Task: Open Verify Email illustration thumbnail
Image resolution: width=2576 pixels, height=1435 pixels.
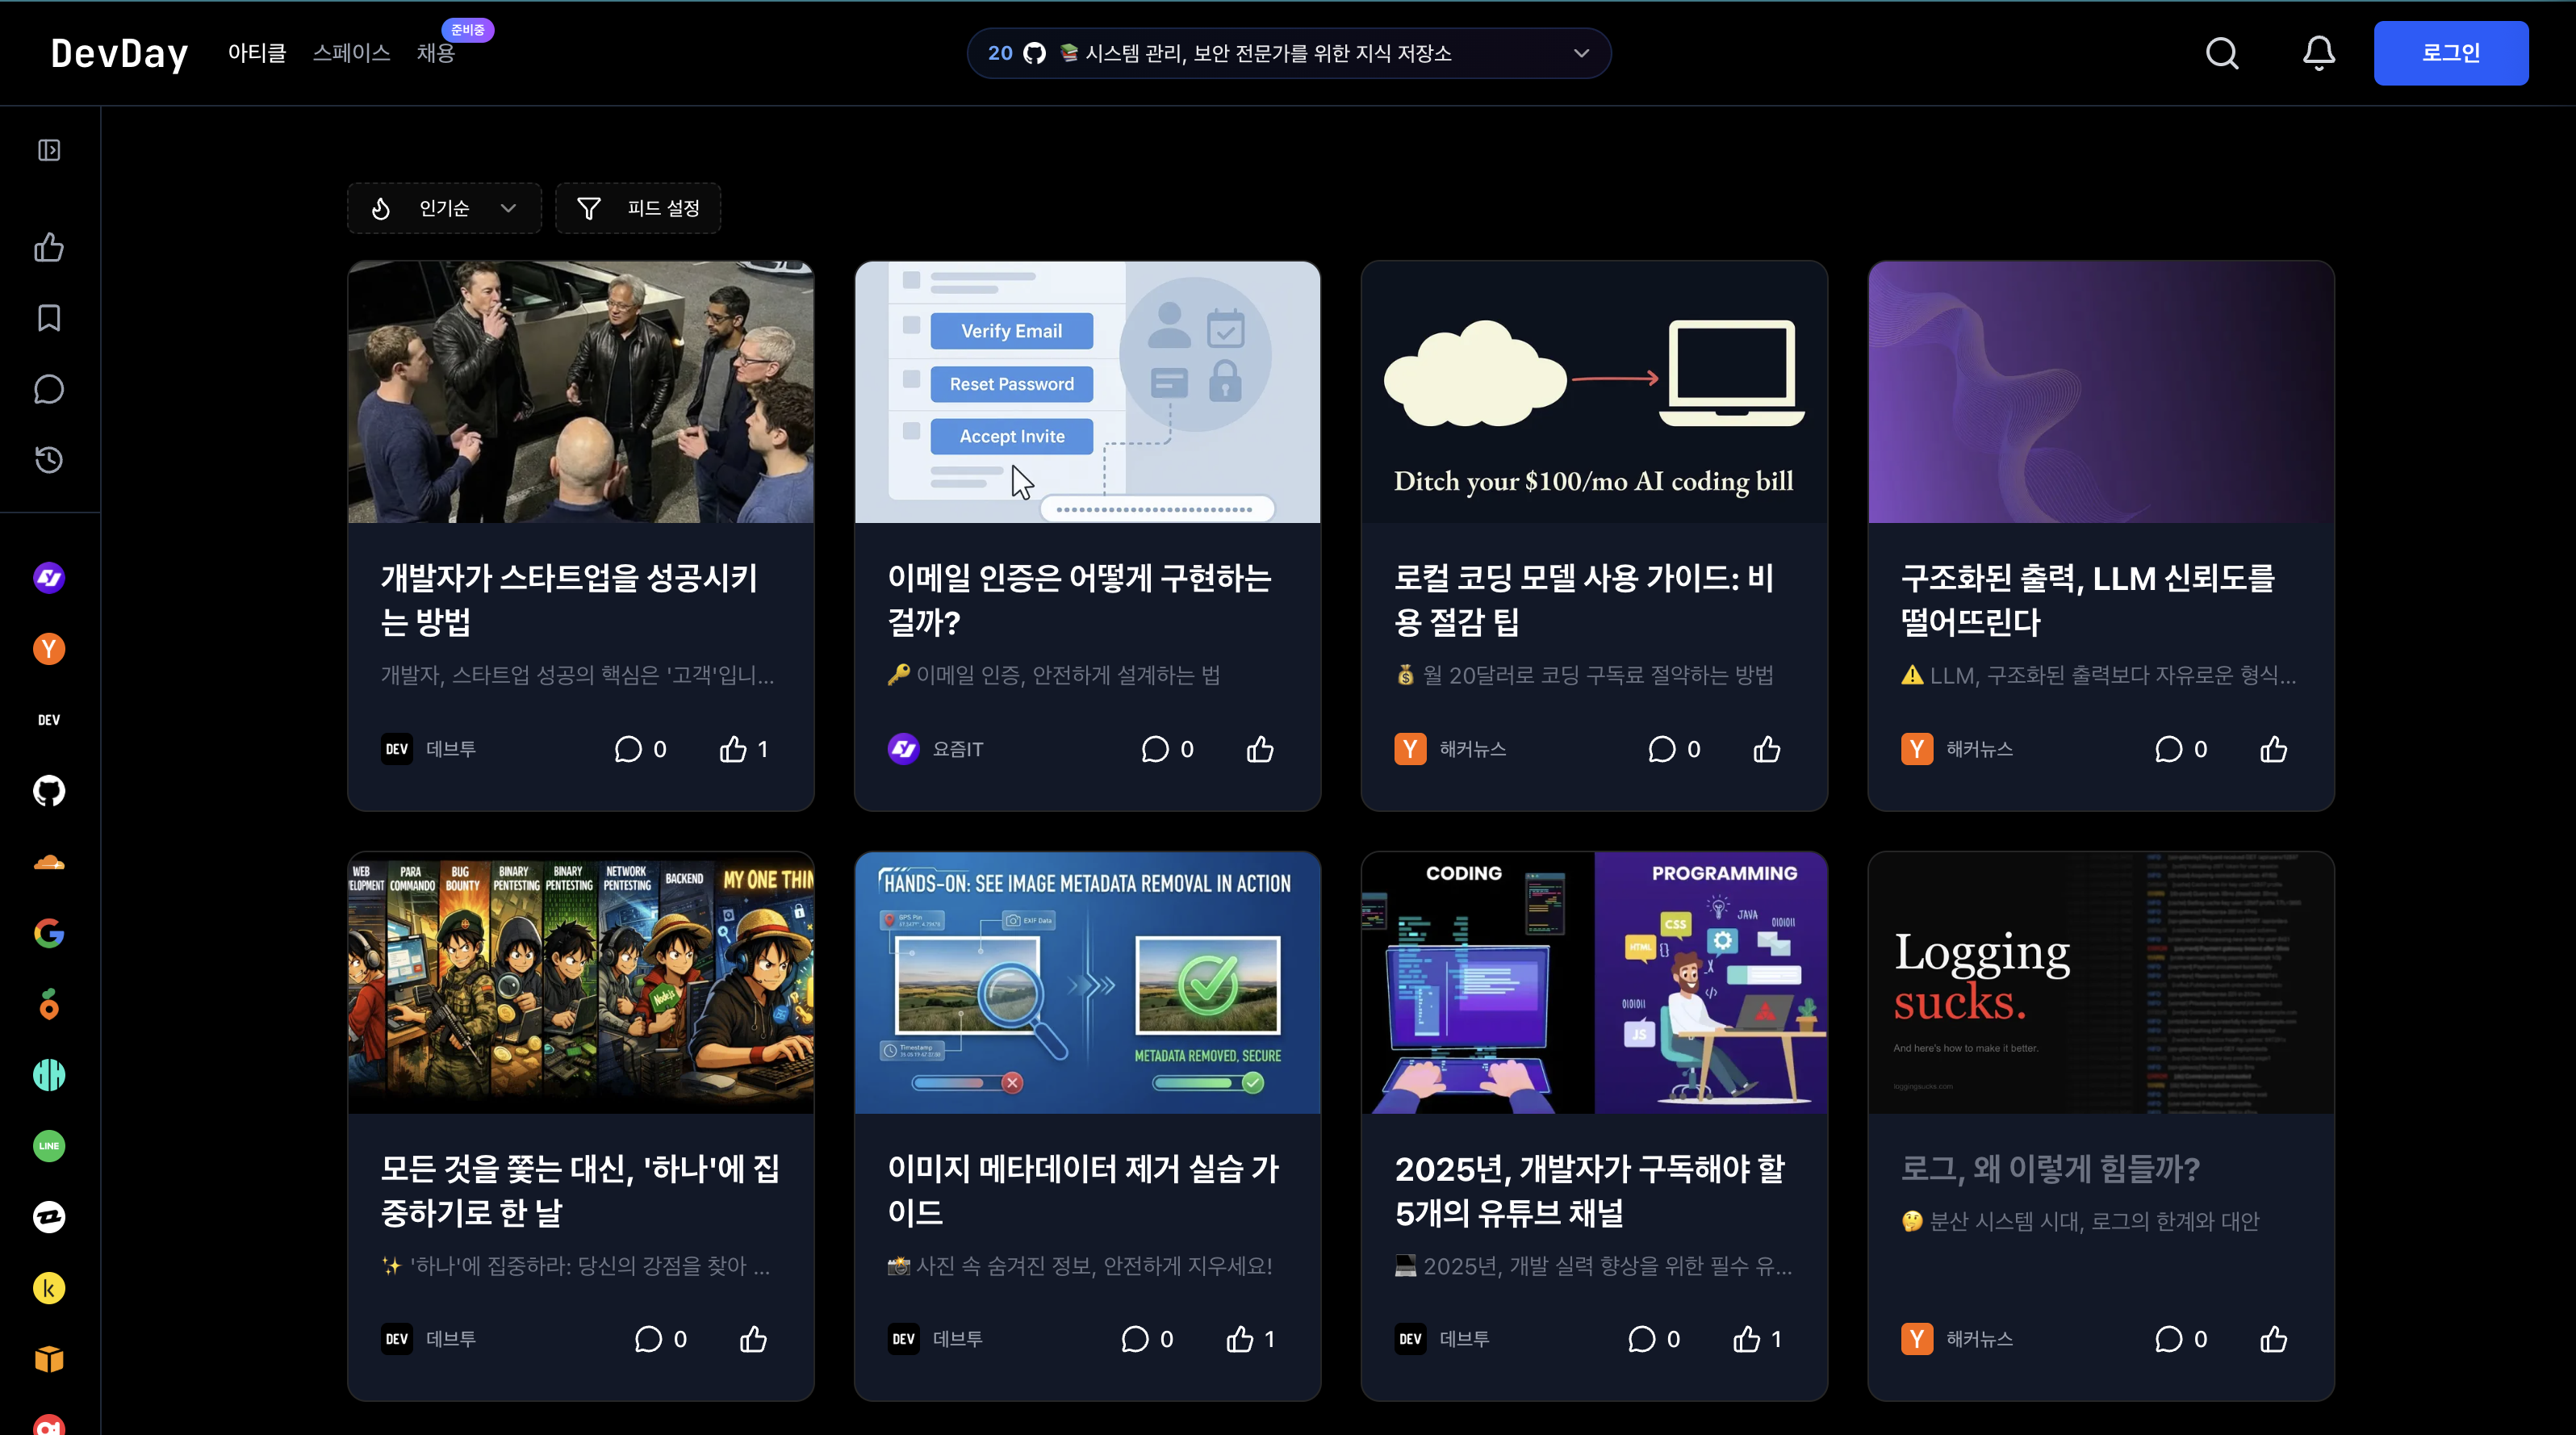Action: coord(1087,392)
